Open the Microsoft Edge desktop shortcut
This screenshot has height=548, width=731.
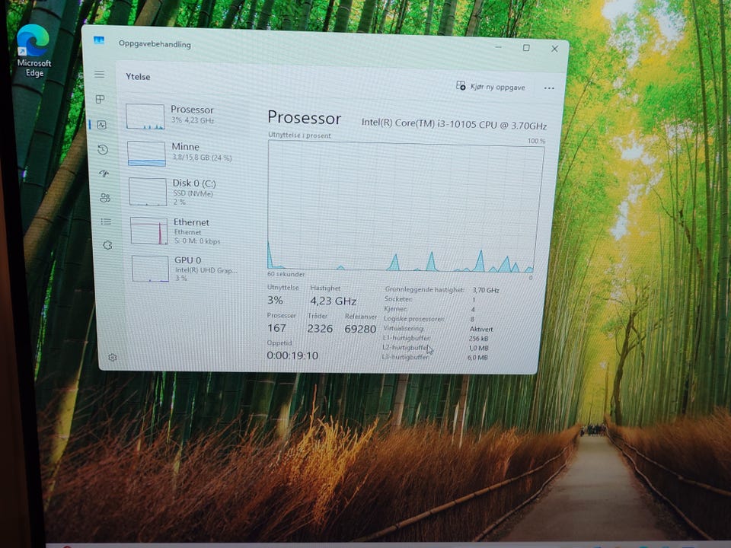pos(33,50)
